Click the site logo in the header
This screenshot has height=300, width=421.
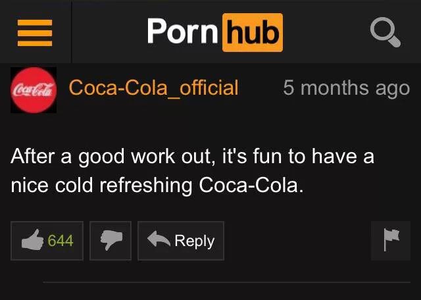pos(215,32)
